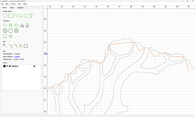Choose the Move transform tool
Viewport: 195px width, 117px height.
[x=5, y=25]
